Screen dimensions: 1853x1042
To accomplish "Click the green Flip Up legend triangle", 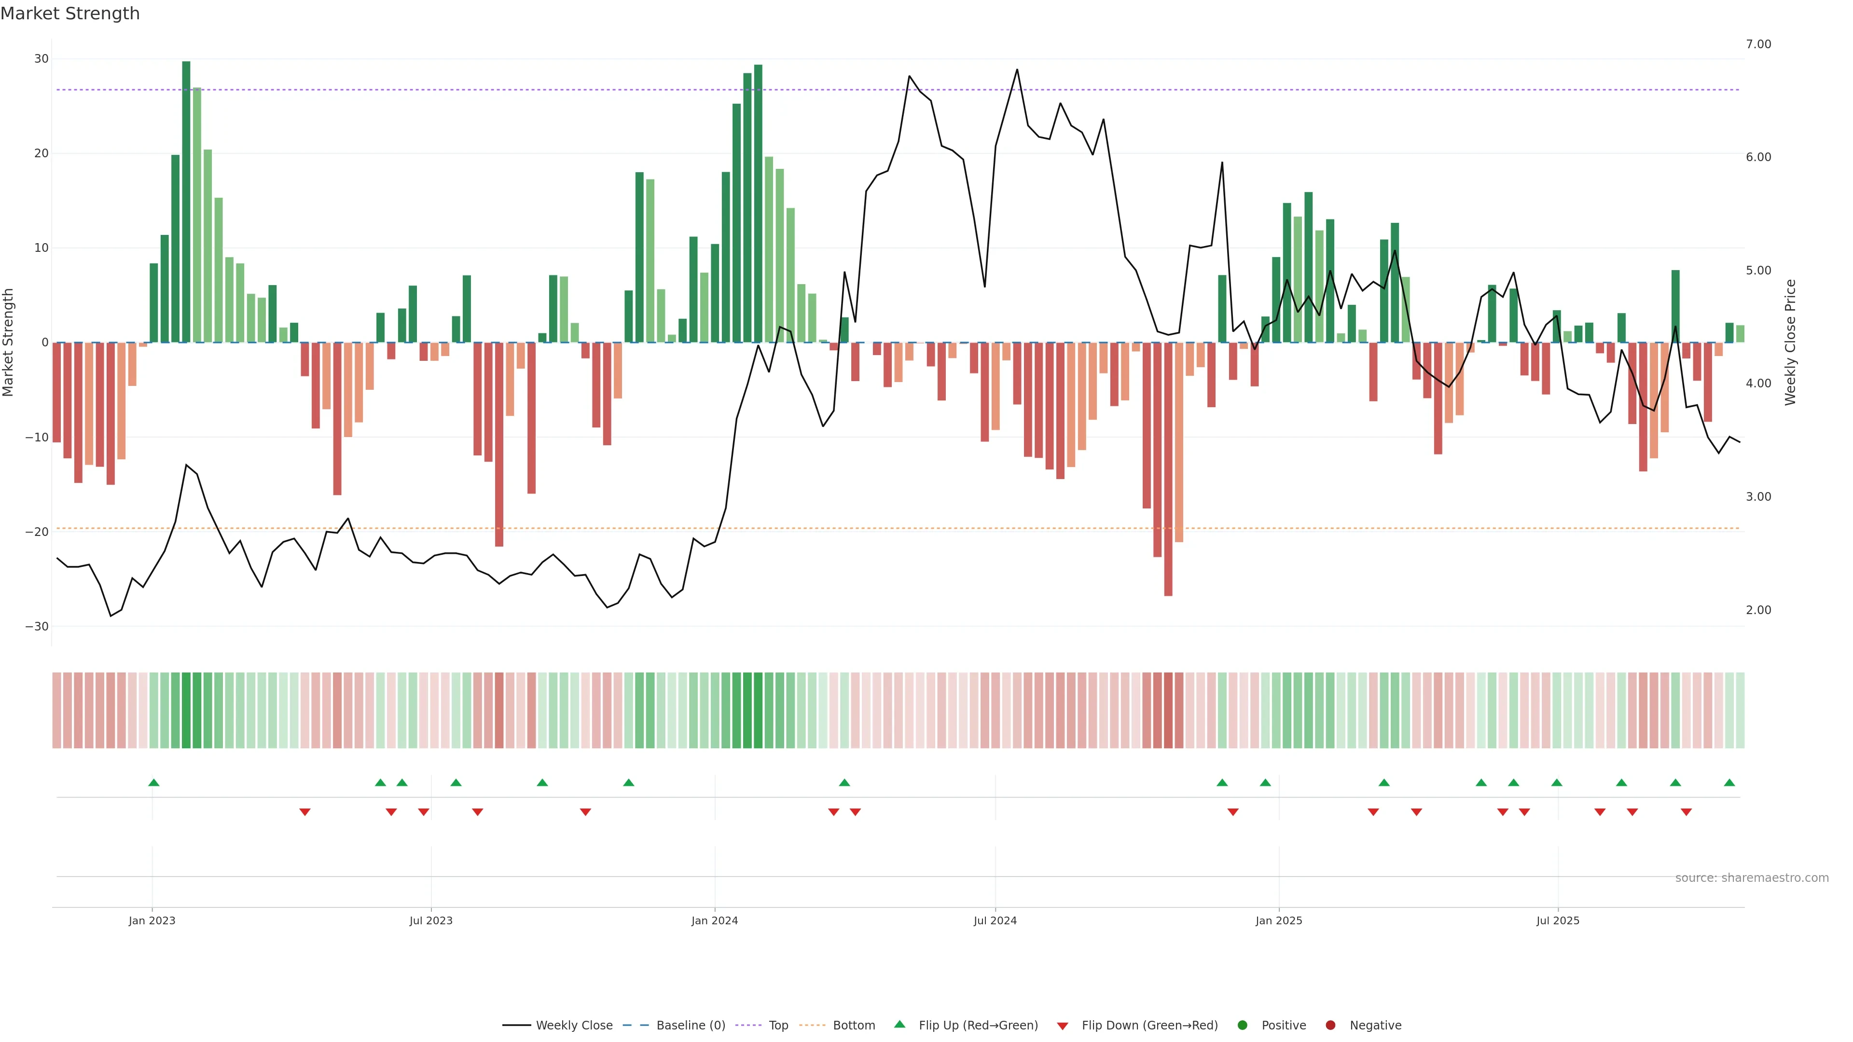I will point(899,1025).
